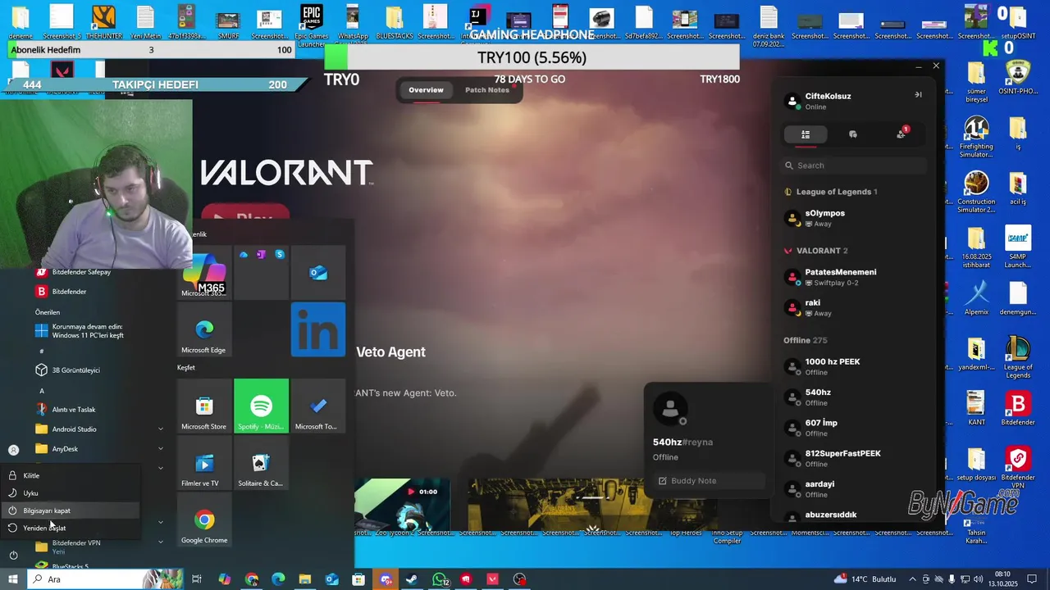The width and height of the screenshot is (1050, 590).
Task: Open the LinkedIn tile
Action: [318, 329]
